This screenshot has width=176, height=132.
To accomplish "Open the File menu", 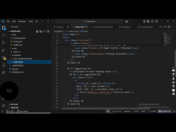I will point(8,21).
